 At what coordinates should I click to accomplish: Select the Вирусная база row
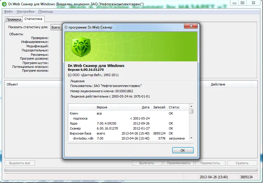[x=128, y=134]
